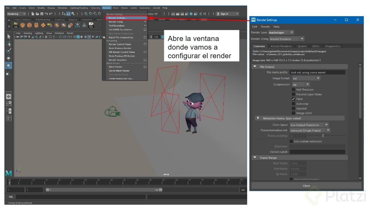Open the Frame/Animation ext dropdown
The width and height of the screenshot is (370, 208).
tap(310, 130)
